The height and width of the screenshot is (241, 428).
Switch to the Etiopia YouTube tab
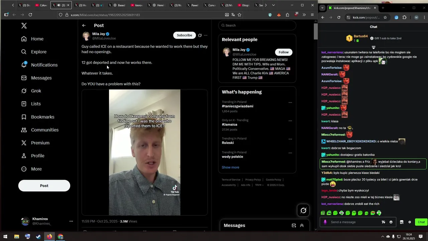pos(243,5)
